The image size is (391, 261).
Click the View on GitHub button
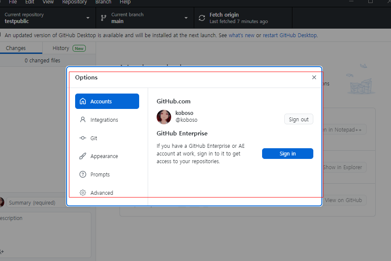pos(344,200)
